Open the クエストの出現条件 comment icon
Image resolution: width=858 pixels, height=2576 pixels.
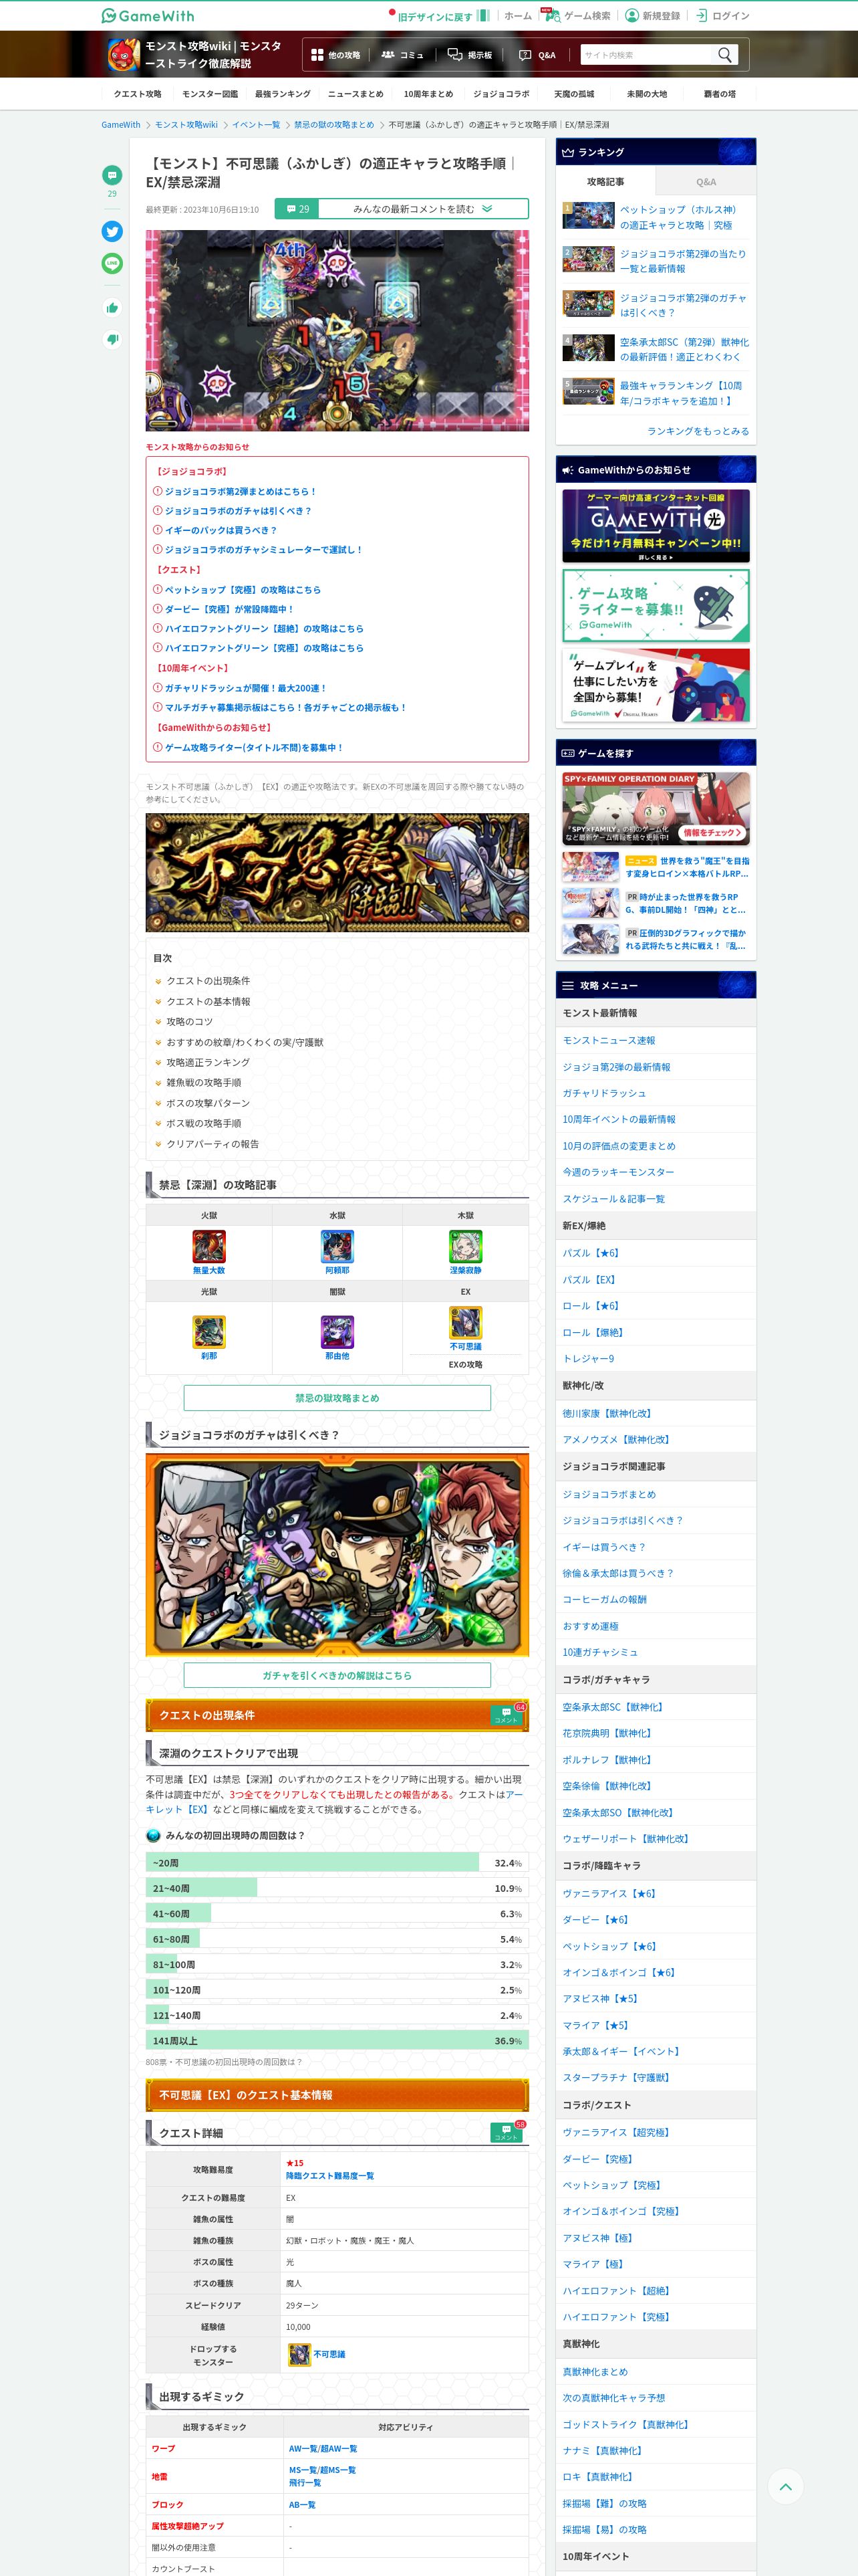pyautogui.click(x=507, y=1714)
